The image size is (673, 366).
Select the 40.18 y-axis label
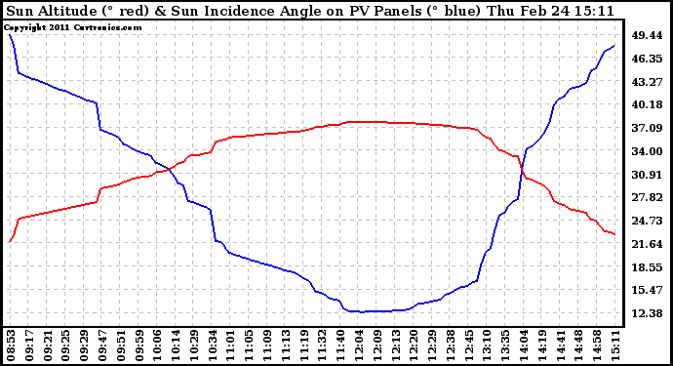647,104
